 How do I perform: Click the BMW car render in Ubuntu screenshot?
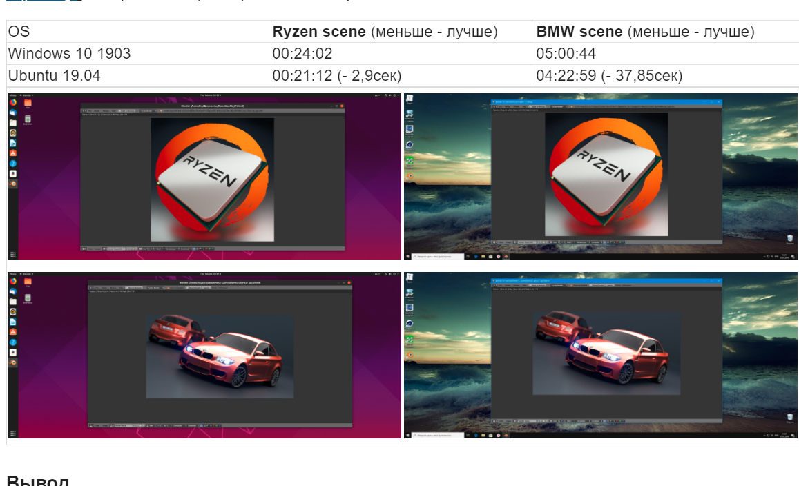coord(220,357)
